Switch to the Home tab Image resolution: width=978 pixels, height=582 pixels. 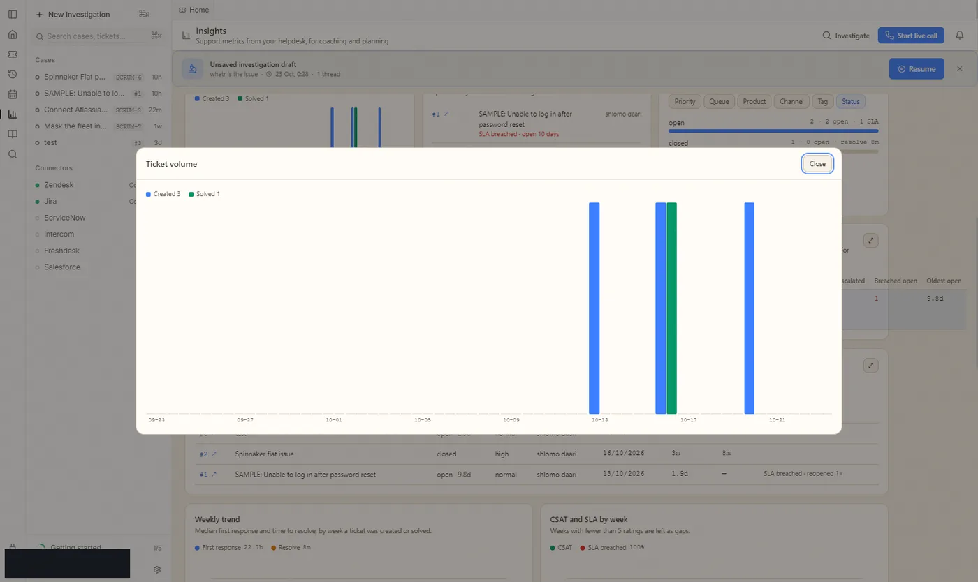click(x=194, y=10)
